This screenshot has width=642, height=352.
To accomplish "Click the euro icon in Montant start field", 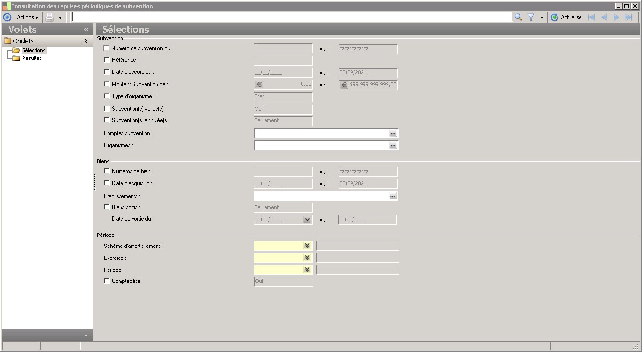I will pyautogui.click(x=259, y=85).
